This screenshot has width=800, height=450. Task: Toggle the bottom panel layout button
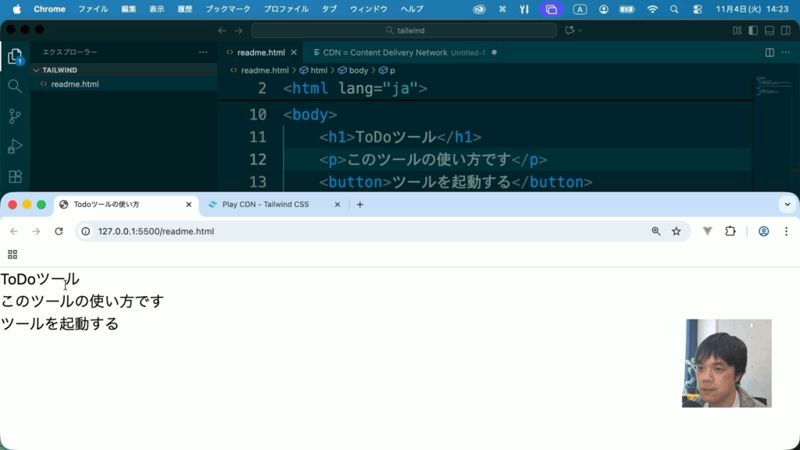click(770, 30)
